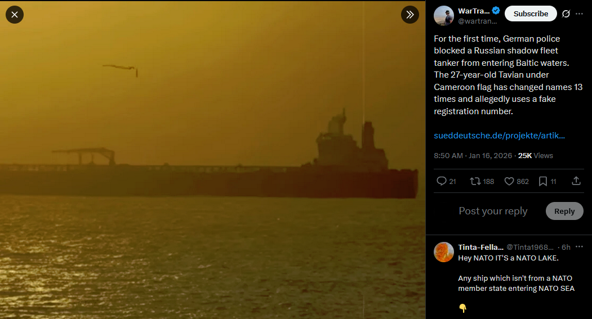592x319 pixels.
Task: Click the blue verified badge
Action: tap(496, 11)
